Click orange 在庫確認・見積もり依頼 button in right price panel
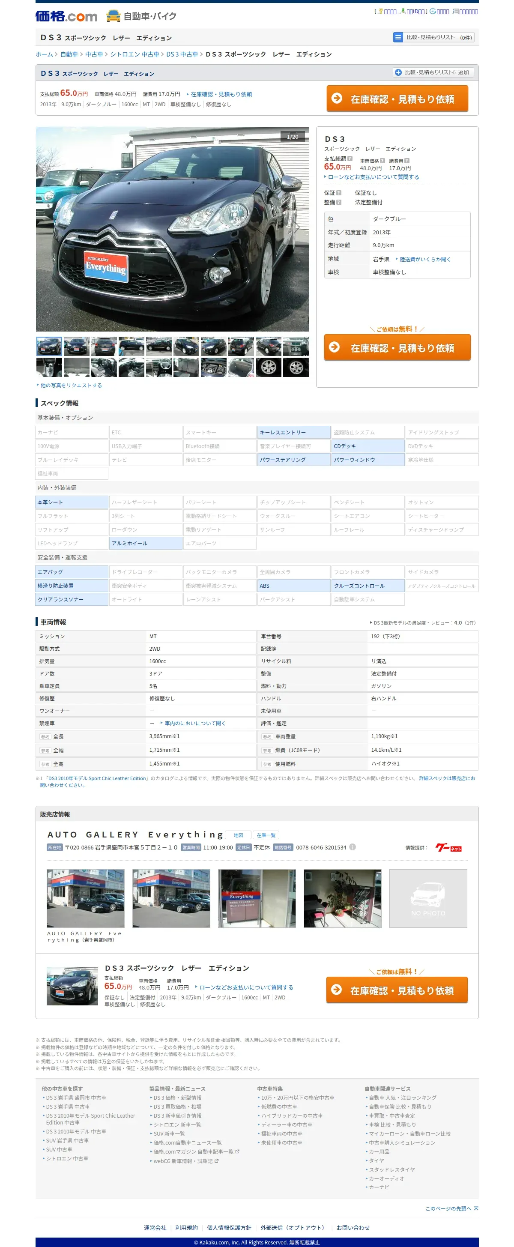The height and width of the screenshot is (1247, 514). (397, 347)
